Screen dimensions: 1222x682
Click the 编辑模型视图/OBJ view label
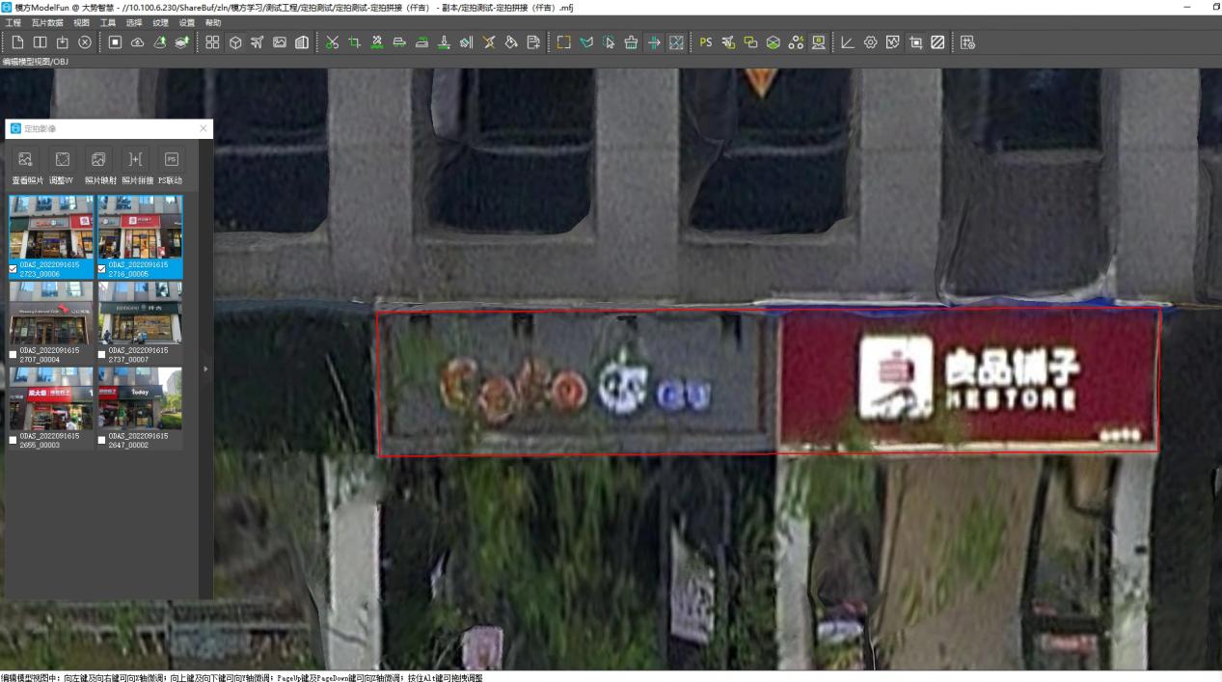[x=35, y=61]
